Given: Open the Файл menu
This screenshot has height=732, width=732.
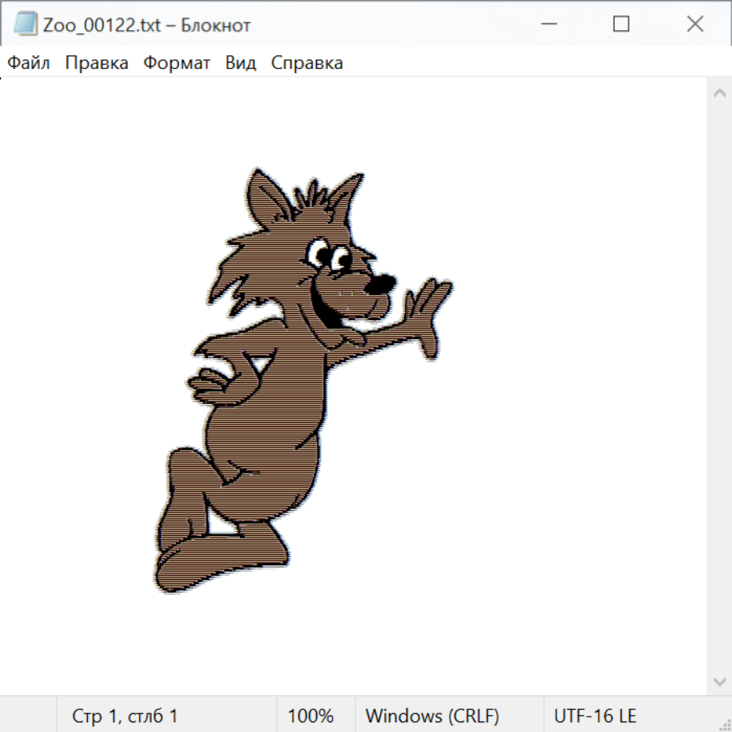Looking at the screenshot, I should 28,63.
